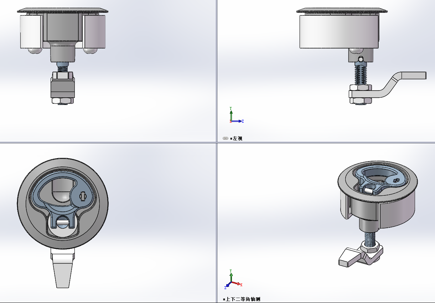This screenshot has width=435, height=303.
Task: Select the left white block in front view
Action: (x=30, y=31)
